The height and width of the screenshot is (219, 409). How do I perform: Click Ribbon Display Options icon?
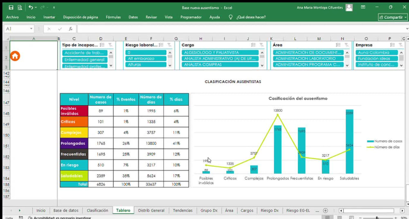point(363,7)
